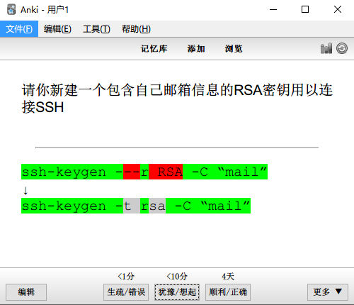
Task: Rate card as 顺利/正确
Action: tap(228, 292)
